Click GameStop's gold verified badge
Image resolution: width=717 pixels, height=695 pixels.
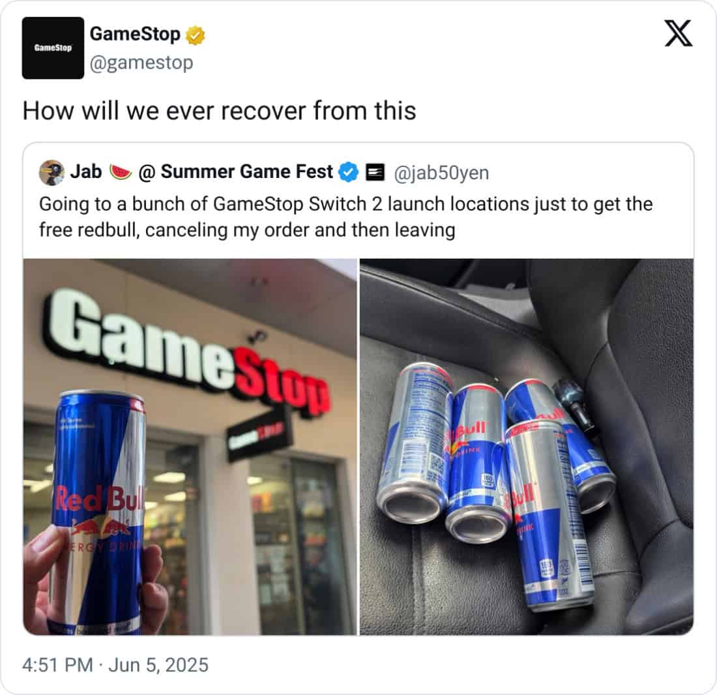tap(196, 36)
